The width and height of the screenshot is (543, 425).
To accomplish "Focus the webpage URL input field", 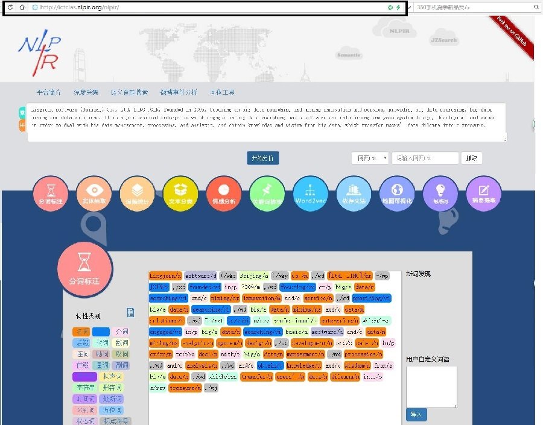I will pos(425,158).
